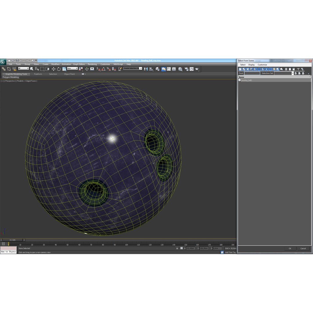The height and width of the screenshot is (313, 313).
Task: Open the MAXScript menu
Action: click(118, 64)
